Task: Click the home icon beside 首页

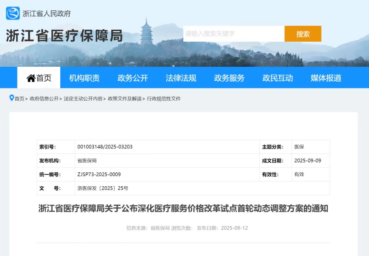Action: tap(31, 78)
